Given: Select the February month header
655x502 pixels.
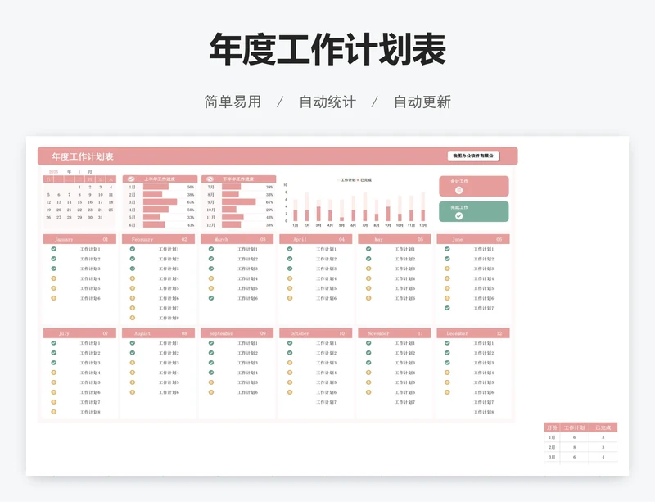Looking at the screenshot, I should (x=158, y=239).
